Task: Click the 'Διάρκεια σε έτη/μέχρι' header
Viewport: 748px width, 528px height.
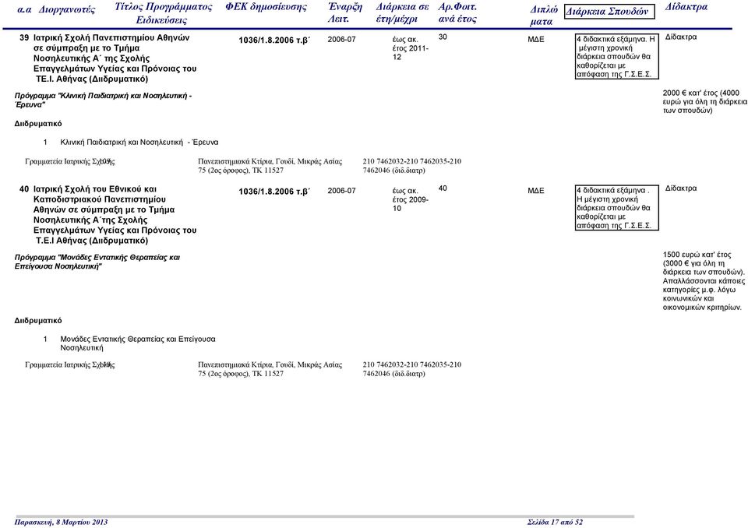Action: click(402, 13)
